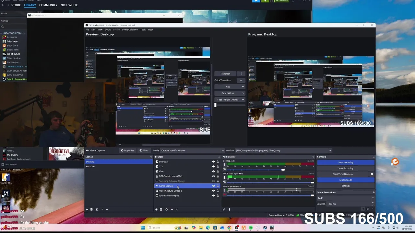The width and height of the screenshot is (415, 233).
Task: Remove selected scene with Scenes trash icon
Action: pos(91,209)
